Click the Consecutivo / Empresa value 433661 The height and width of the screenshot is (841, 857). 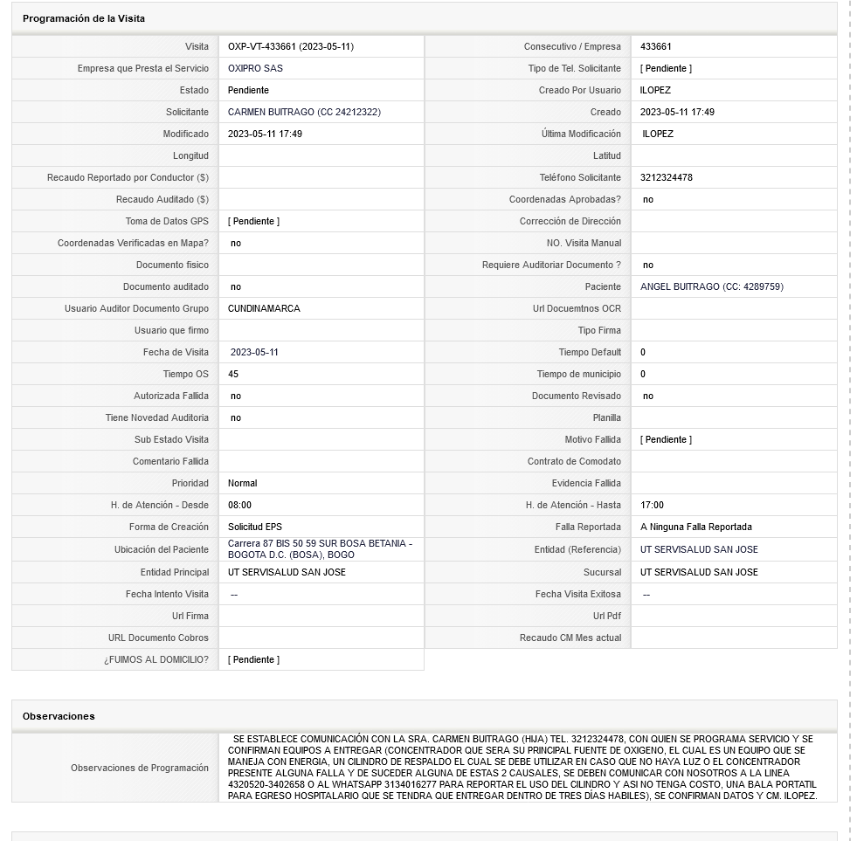(x=655, y=46)
